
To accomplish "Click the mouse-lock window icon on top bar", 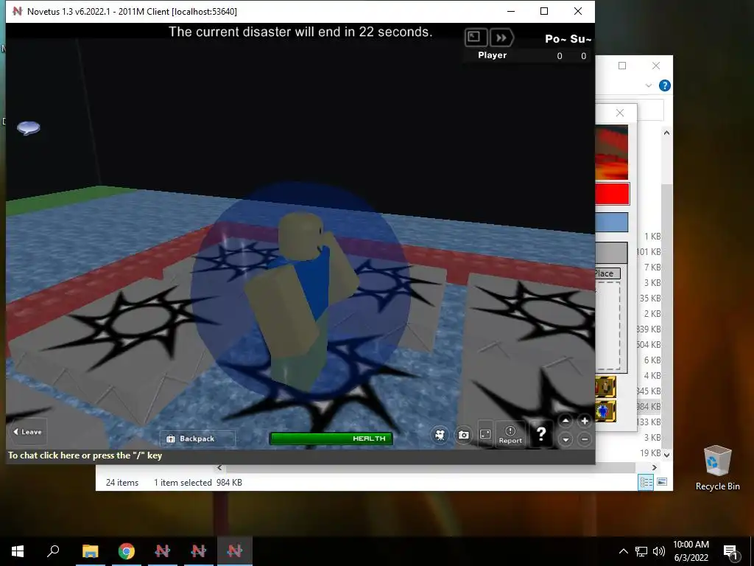I will click(x=476, y=38).
